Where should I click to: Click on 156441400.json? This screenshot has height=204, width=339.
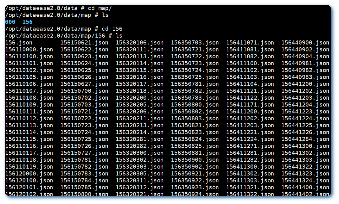305,188
